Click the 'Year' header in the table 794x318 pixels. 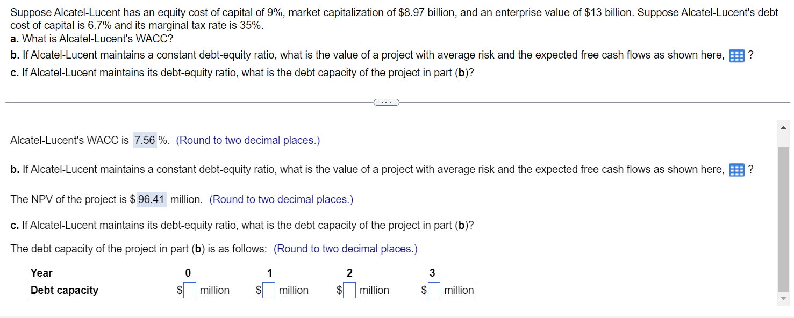[x=41, y=273]
